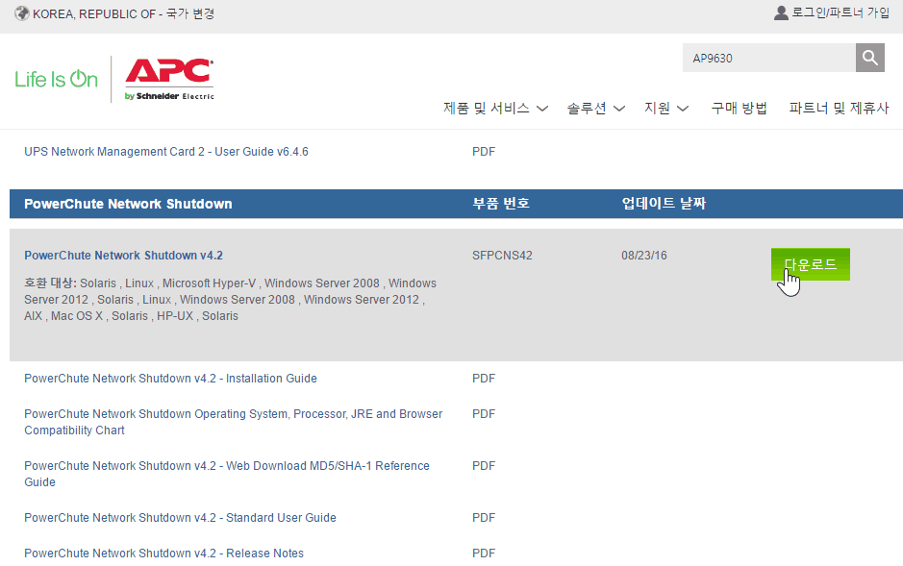The height and width of the screenshot is (566, 903).
Task: Open the v4.2 Release Notes link
Action: click(163, 554)
